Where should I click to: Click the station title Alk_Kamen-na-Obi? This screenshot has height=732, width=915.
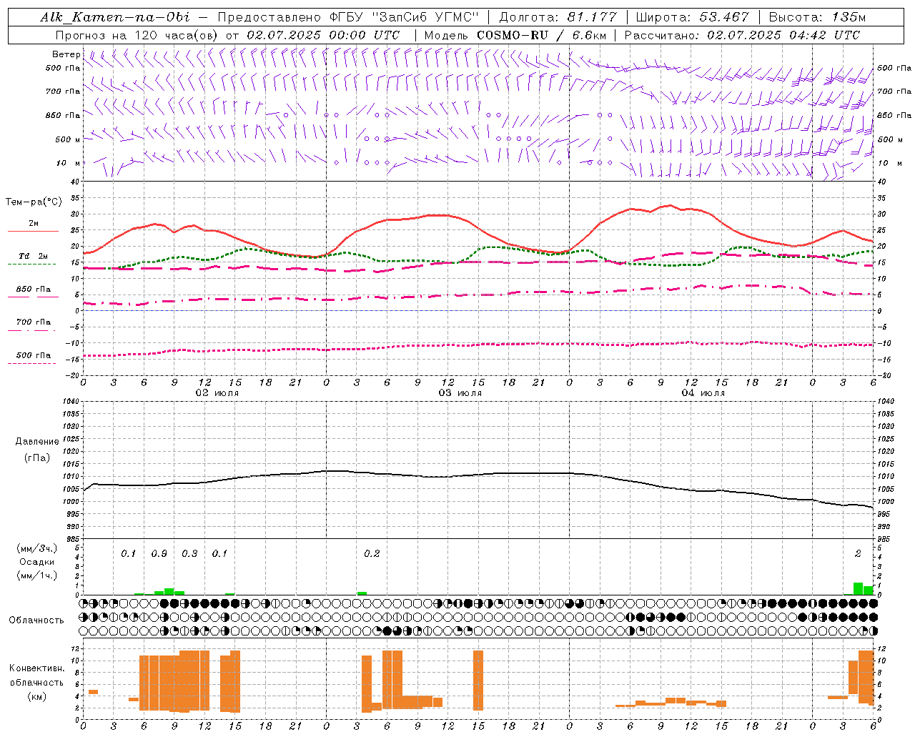114,17
